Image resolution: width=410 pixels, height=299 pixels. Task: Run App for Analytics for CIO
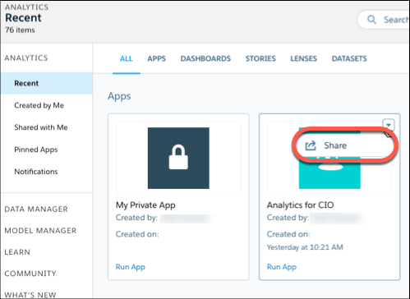pyautogui.click(x=282, y=267)
